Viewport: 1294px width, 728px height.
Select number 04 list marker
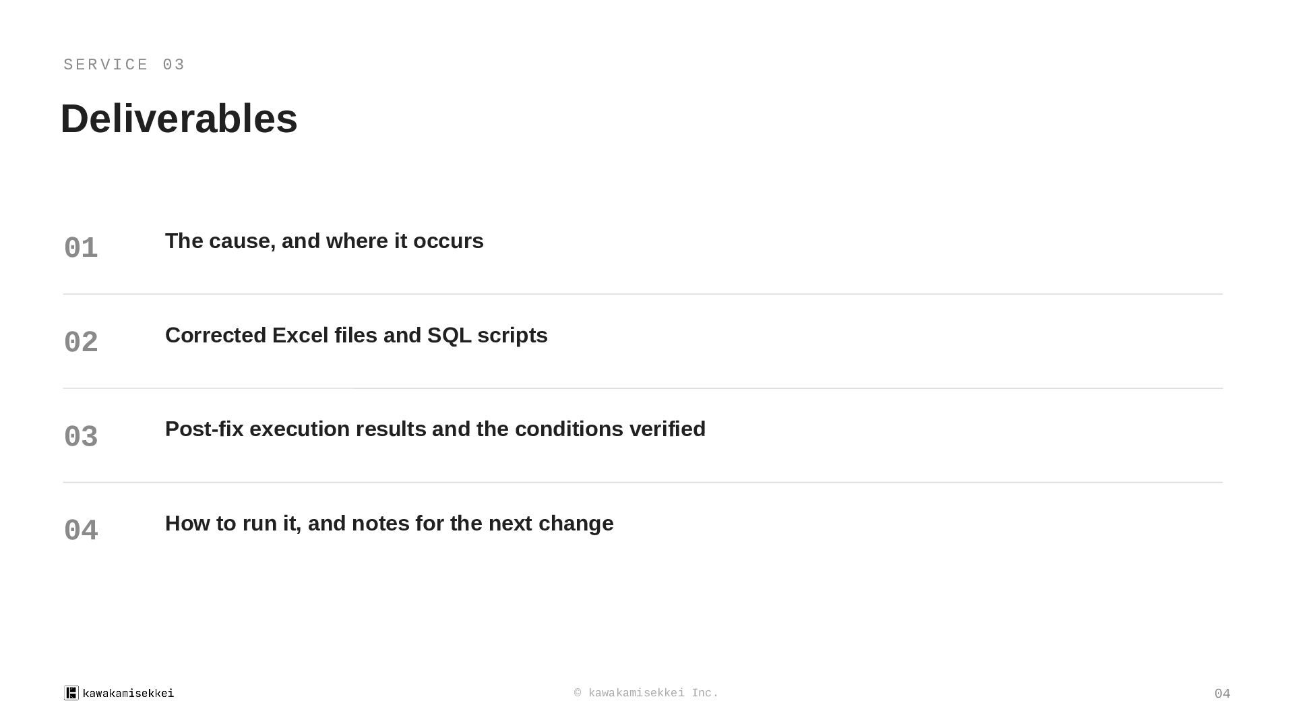coord(81,530)
